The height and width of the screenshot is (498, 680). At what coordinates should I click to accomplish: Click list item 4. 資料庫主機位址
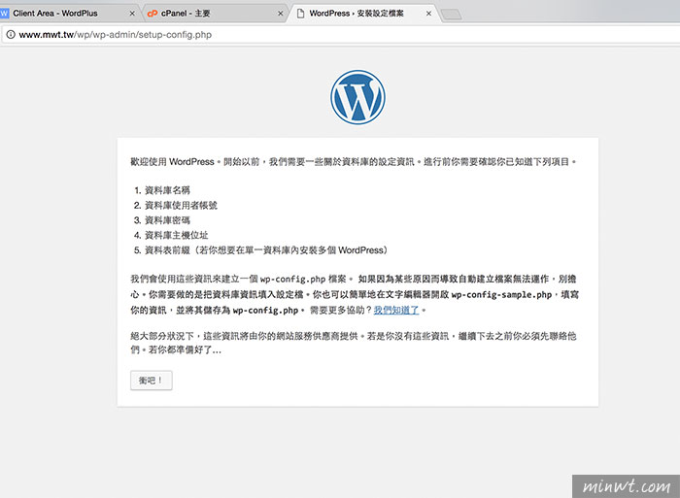[x=171, y=235]
